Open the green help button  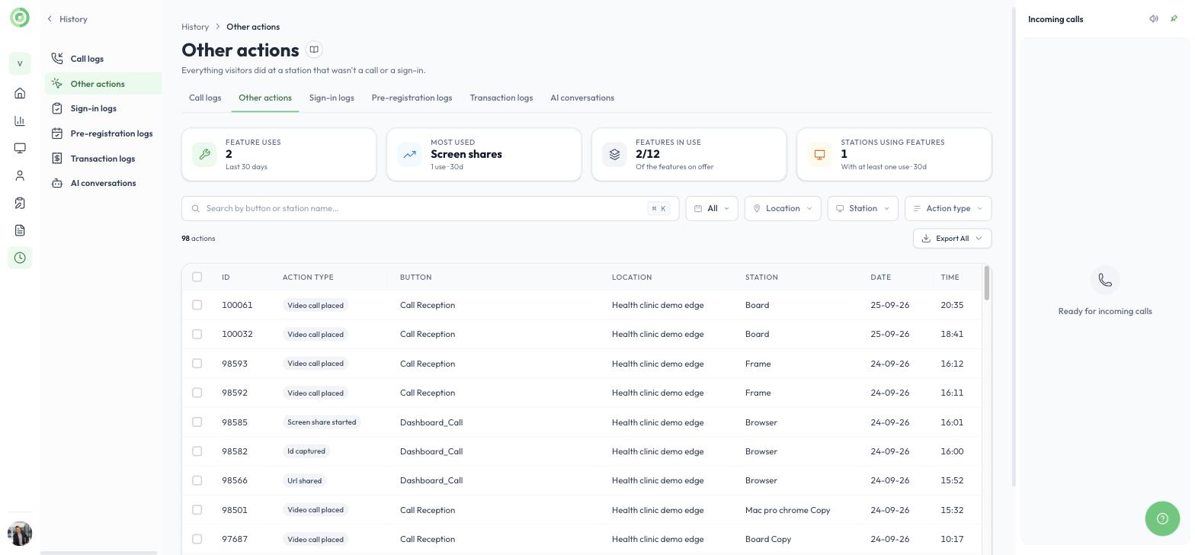pos(1162,518)
